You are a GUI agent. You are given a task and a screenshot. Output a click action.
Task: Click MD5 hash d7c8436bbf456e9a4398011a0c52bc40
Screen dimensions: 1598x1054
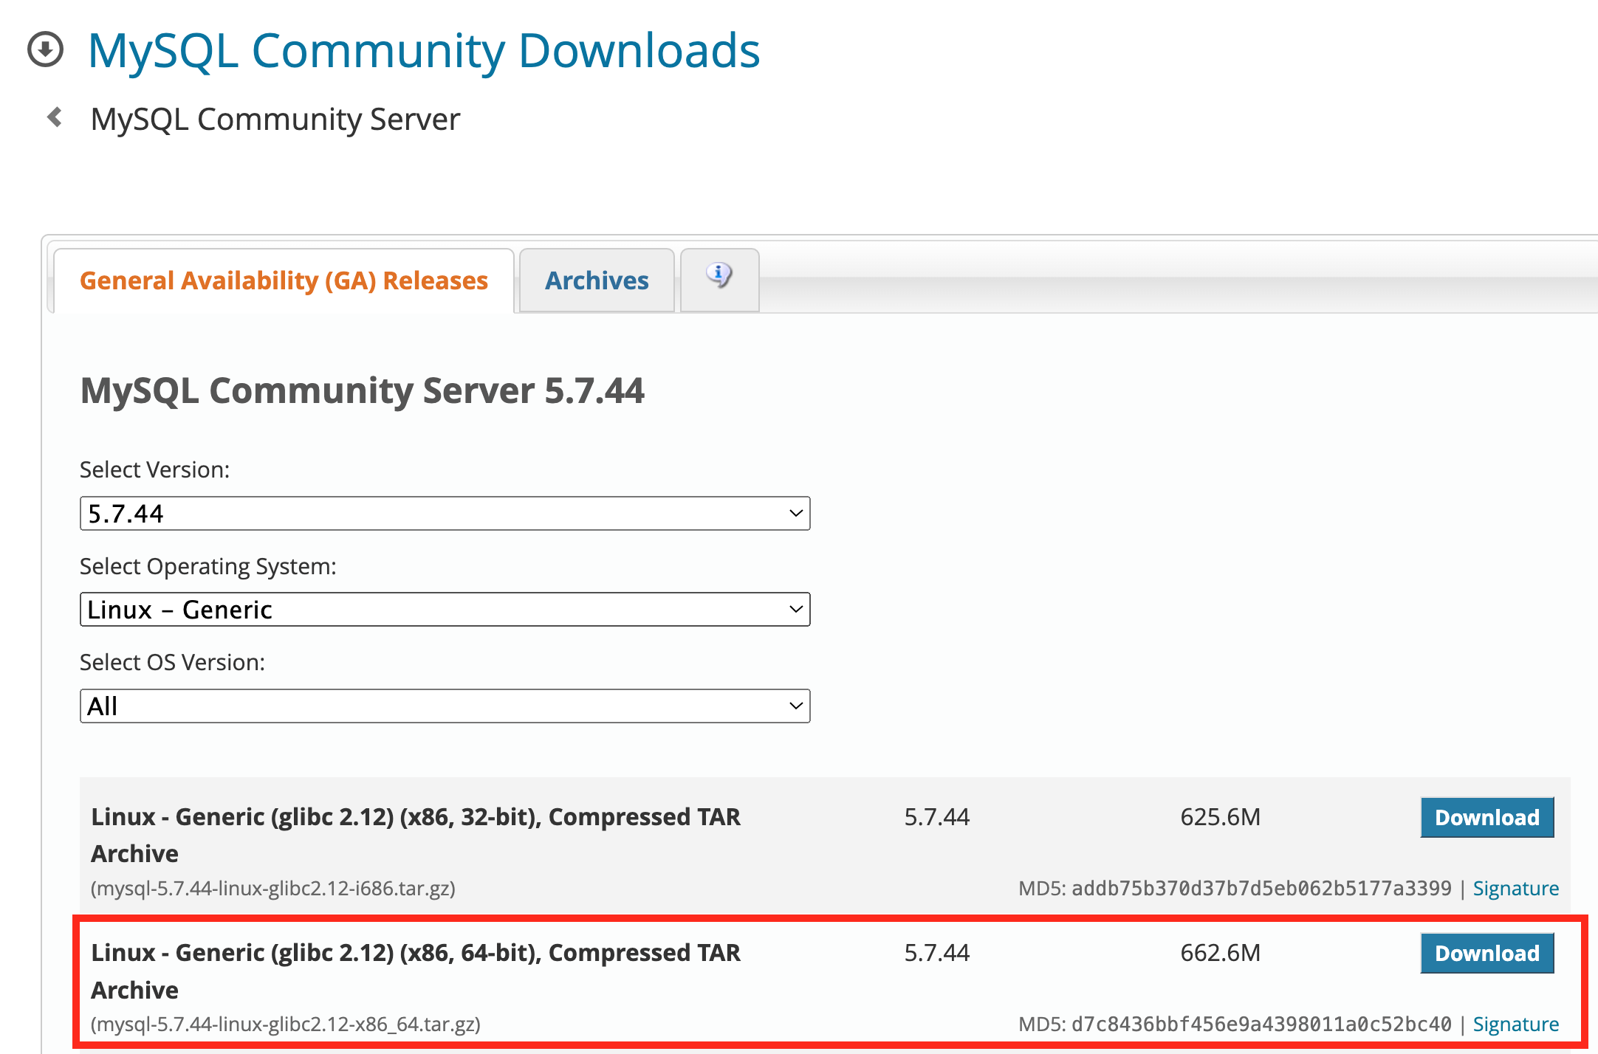(1261, 1024)
